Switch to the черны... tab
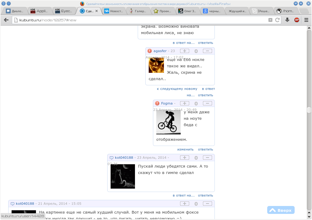 [212, 11]
